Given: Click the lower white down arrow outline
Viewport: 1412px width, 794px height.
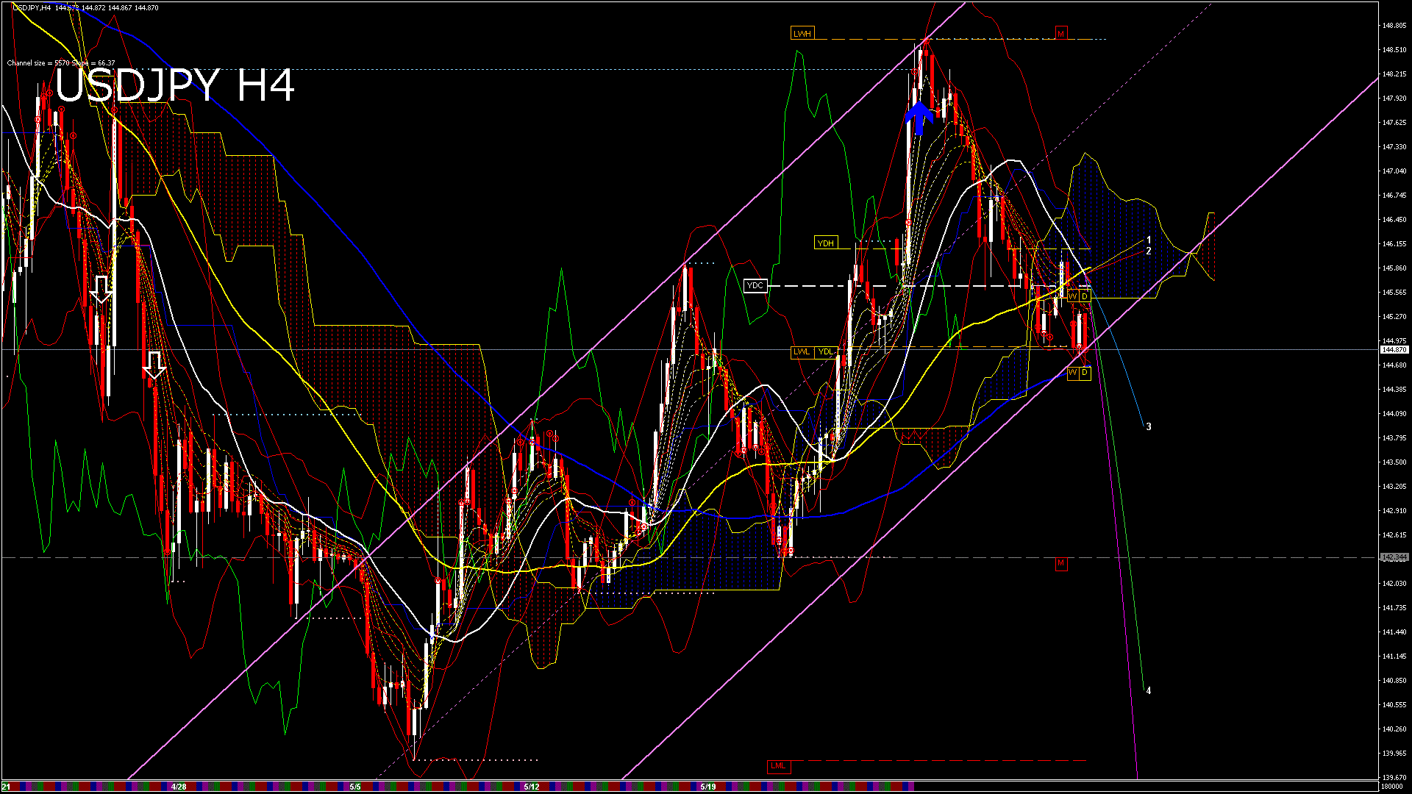Looking at the screenshot, I should (154, 365).
